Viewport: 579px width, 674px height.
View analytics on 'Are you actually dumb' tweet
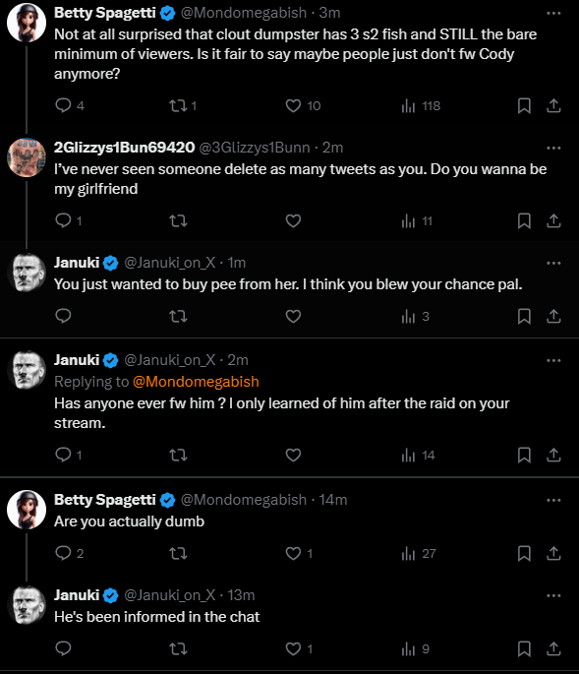[x=419, y=554]
